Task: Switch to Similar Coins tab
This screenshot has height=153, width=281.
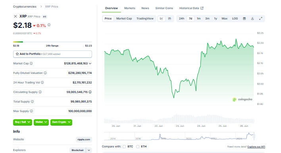Action: tap(164, 8)
